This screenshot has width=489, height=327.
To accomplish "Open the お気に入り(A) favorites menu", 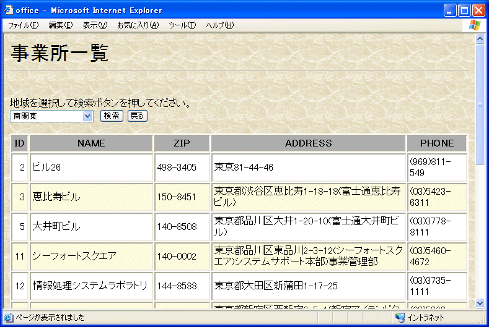I will tap(138, 25).
